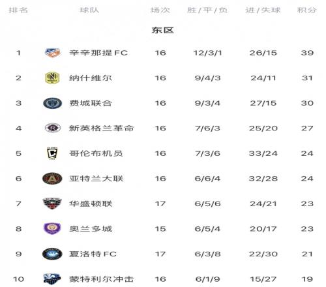Click the 新英格兰革命 team name
The width and height of the screenshot is (326, 287).
click(x=101, y=128)
